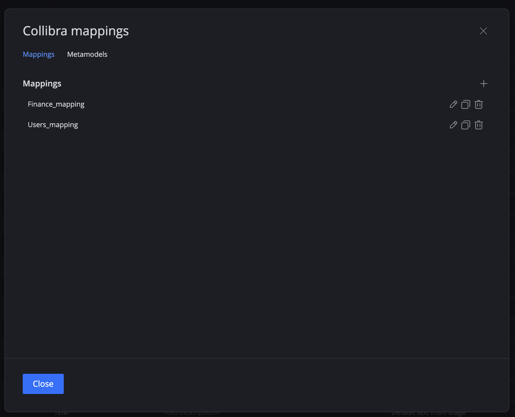Screen dimensions: 515x417
Task: Delete Finance_mapping using its trash icon
Action: pyautogui.click(x=479, y=104)
